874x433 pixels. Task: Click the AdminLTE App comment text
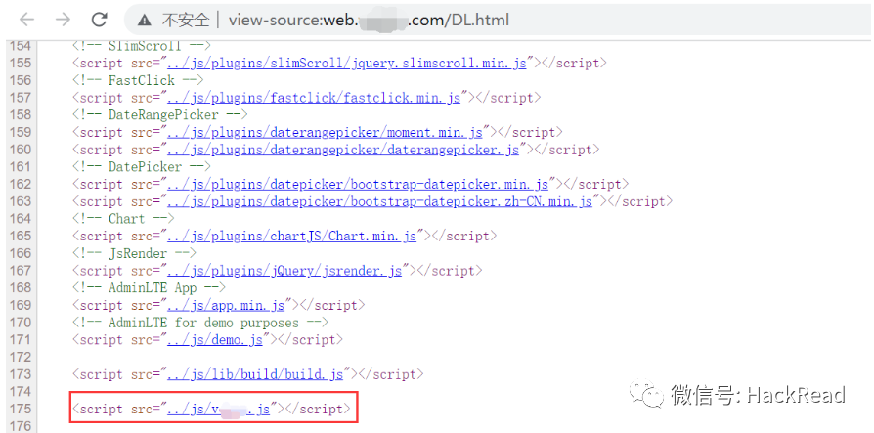(x=149, y=287)
